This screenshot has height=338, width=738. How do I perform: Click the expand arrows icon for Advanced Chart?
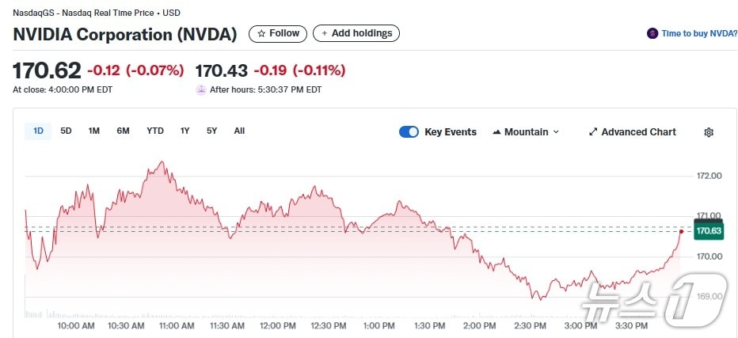pyautogui.click(x=593, y=132)
